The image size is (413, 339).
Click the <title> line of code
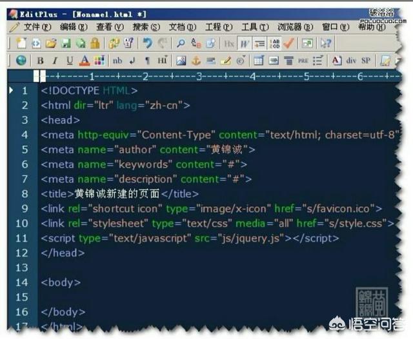click(120, 194)
